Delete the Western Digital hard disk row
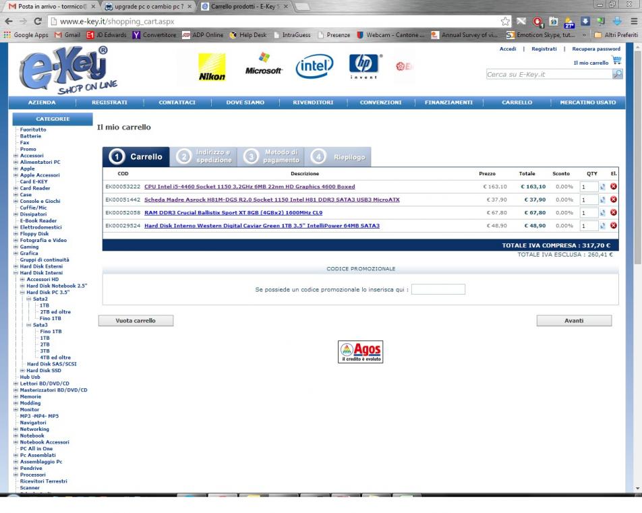 (x=613, y=225)
